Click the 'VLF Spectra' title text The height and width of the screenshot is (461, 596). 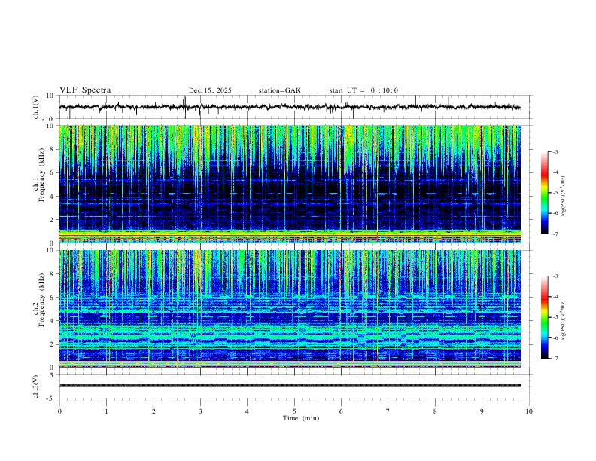coord(85,90)
